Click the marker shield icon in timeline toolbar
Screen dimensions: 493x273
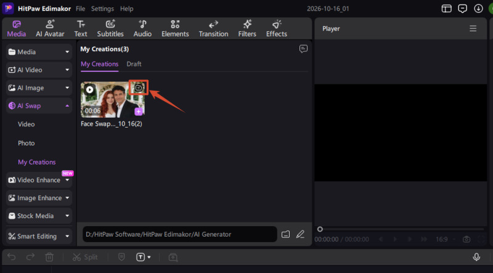121,257
